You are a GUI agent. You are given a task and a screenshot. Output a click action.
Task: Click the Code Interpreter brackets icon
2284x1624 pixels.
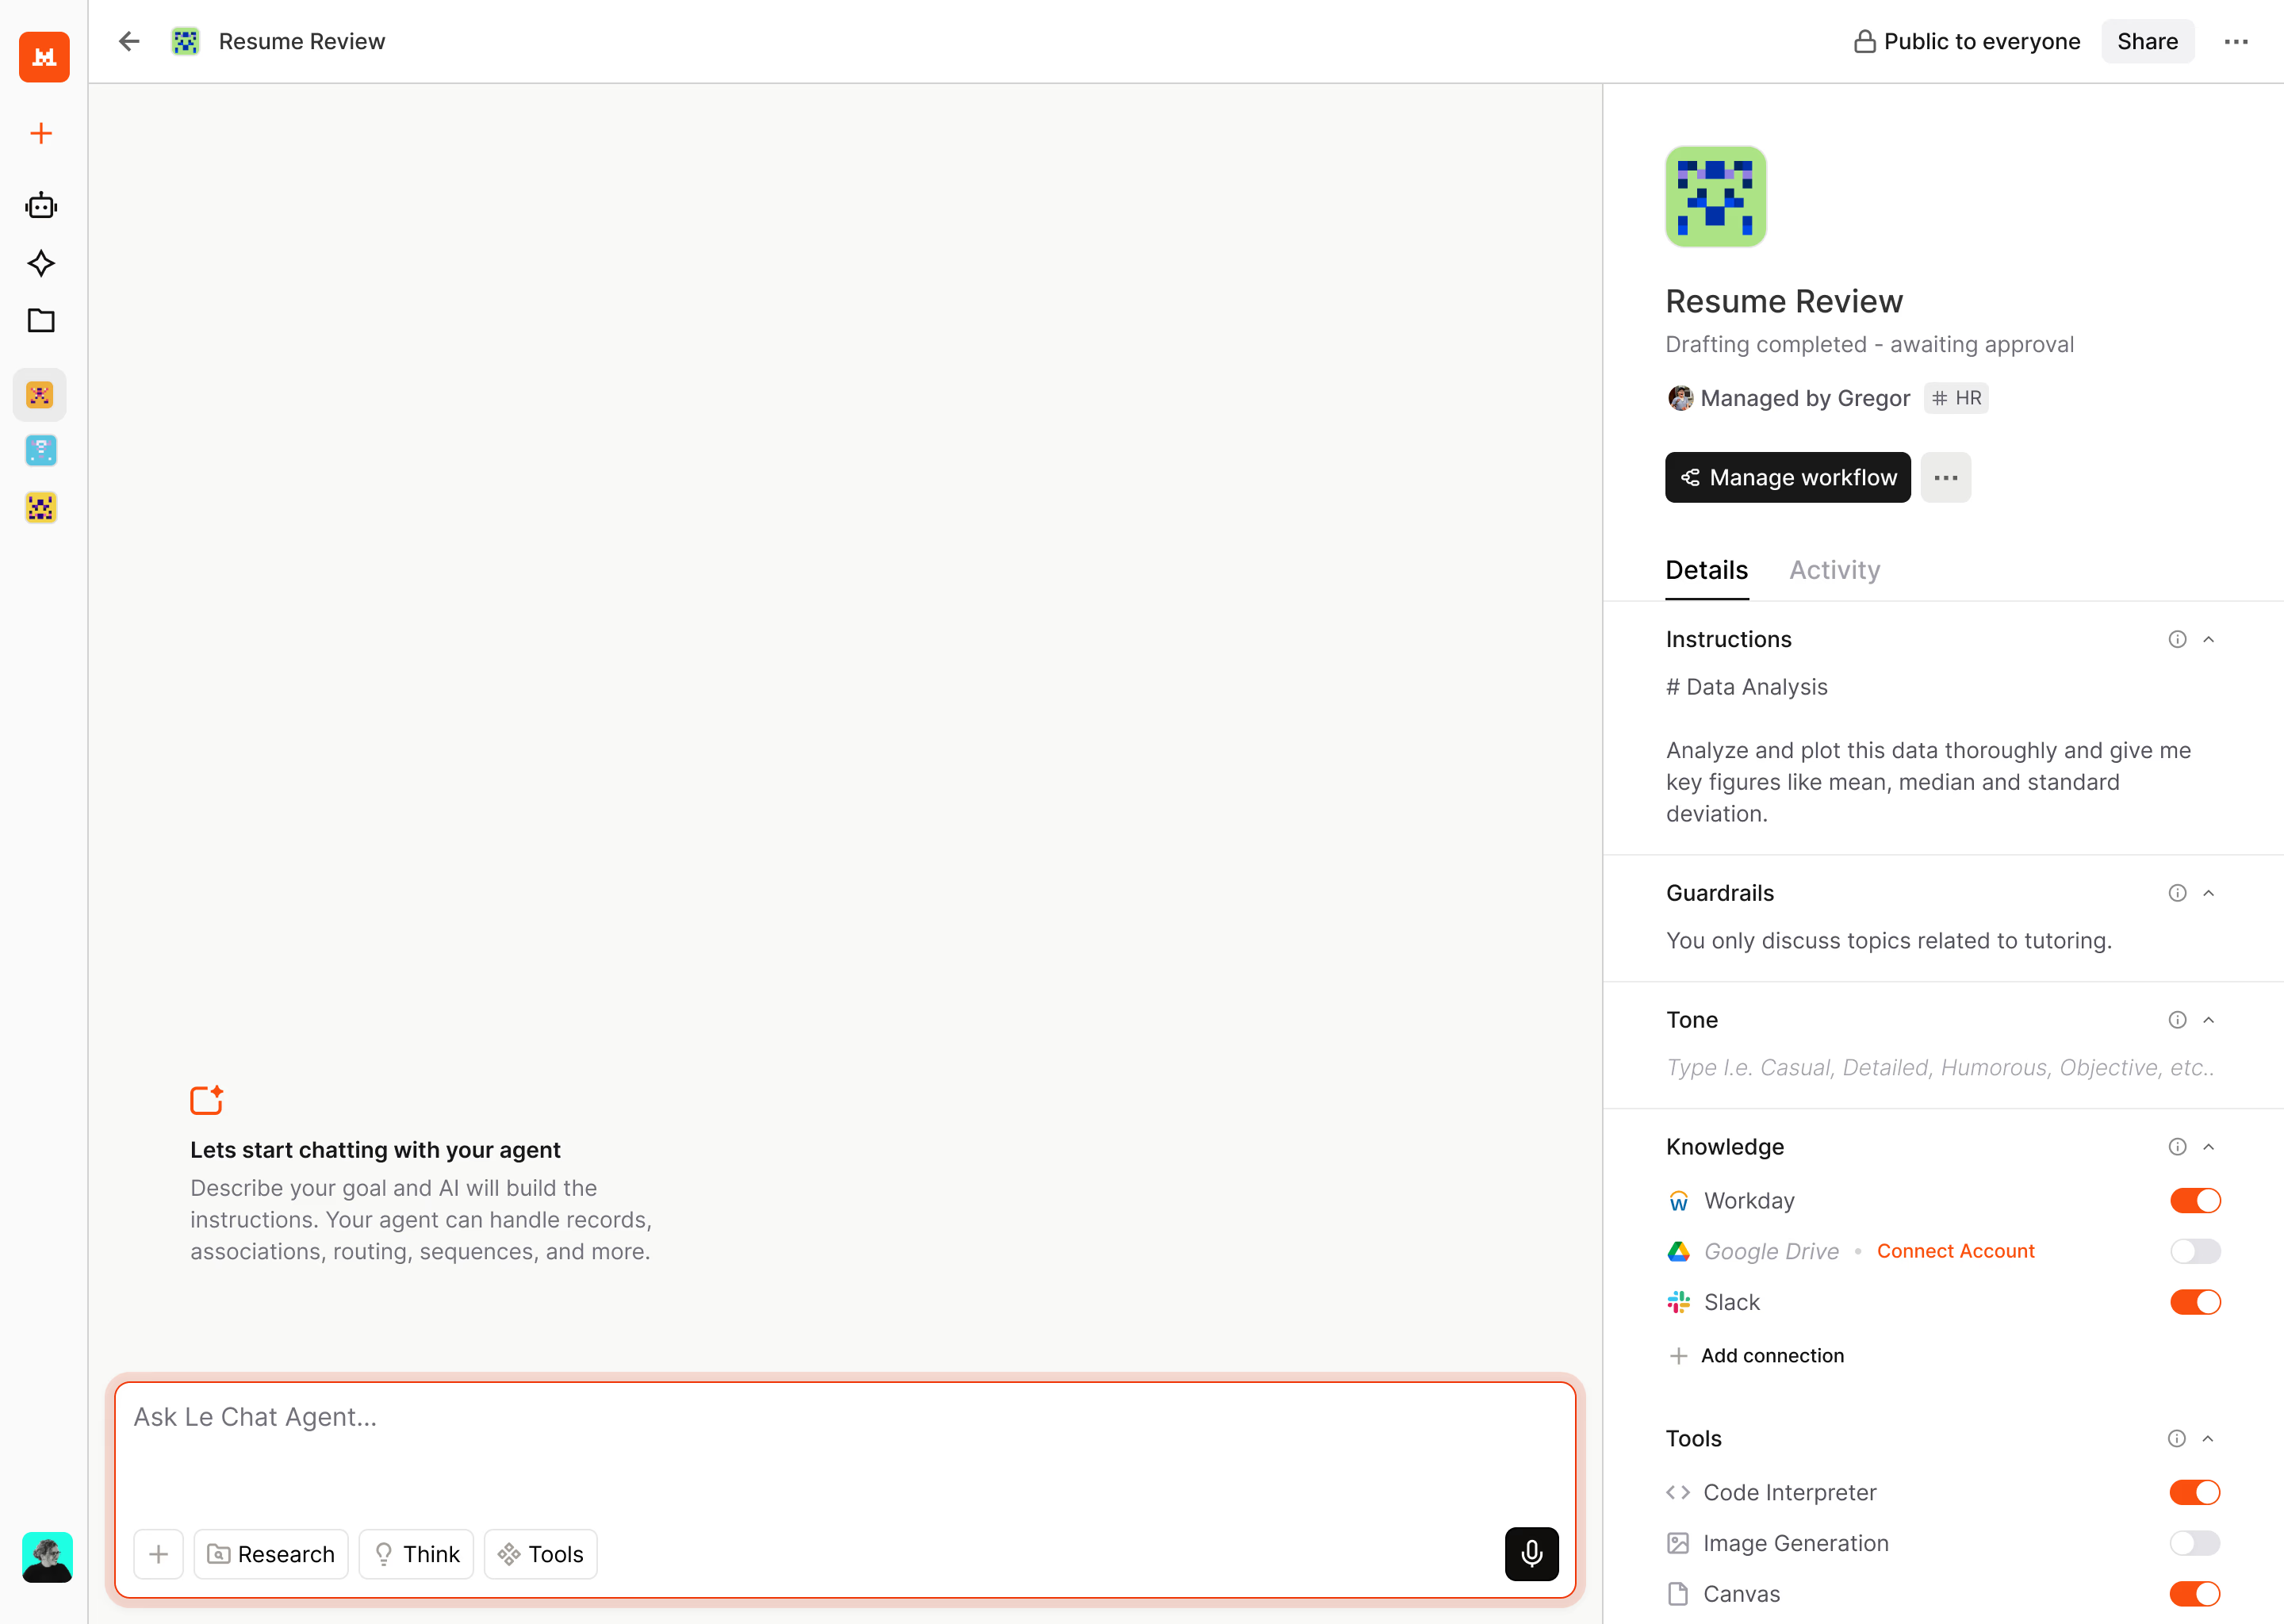point(1677,1492)
